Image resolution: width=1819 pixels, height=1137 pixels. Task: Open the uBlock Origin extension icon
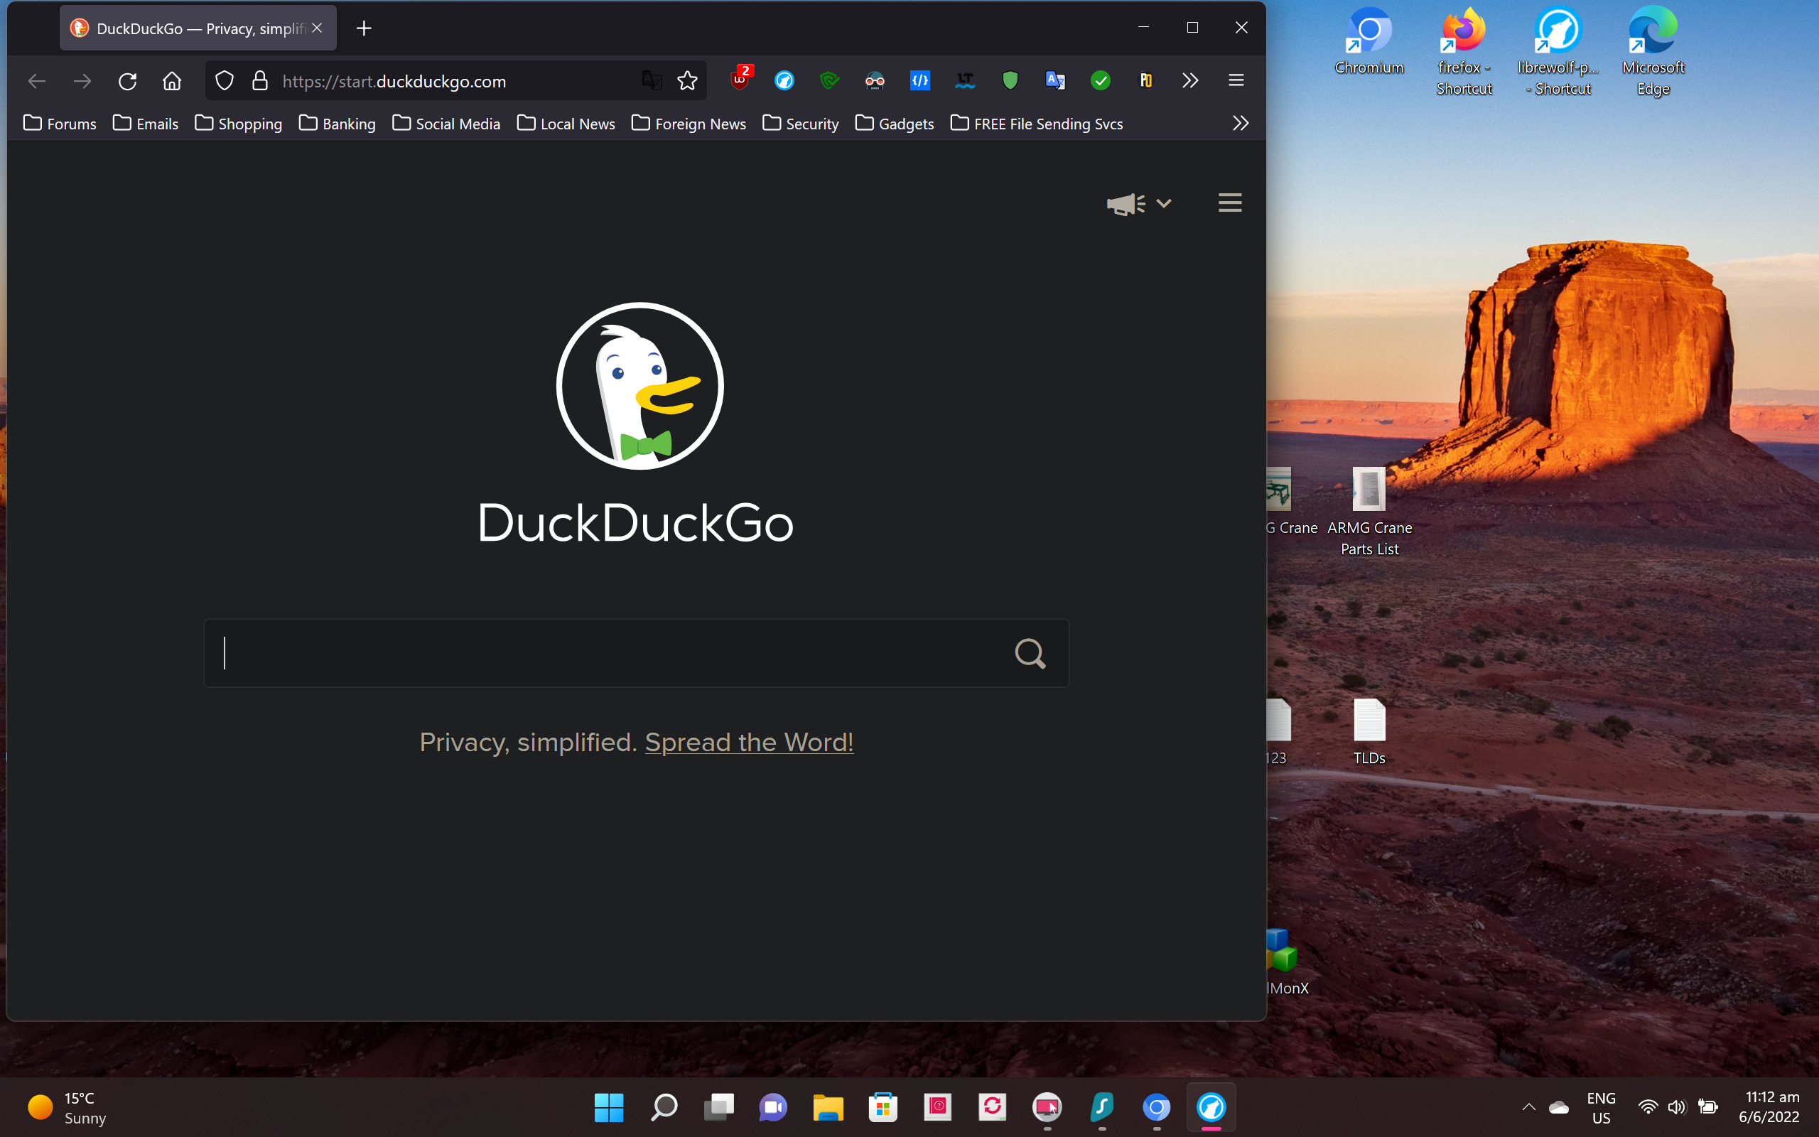[740, 80]
